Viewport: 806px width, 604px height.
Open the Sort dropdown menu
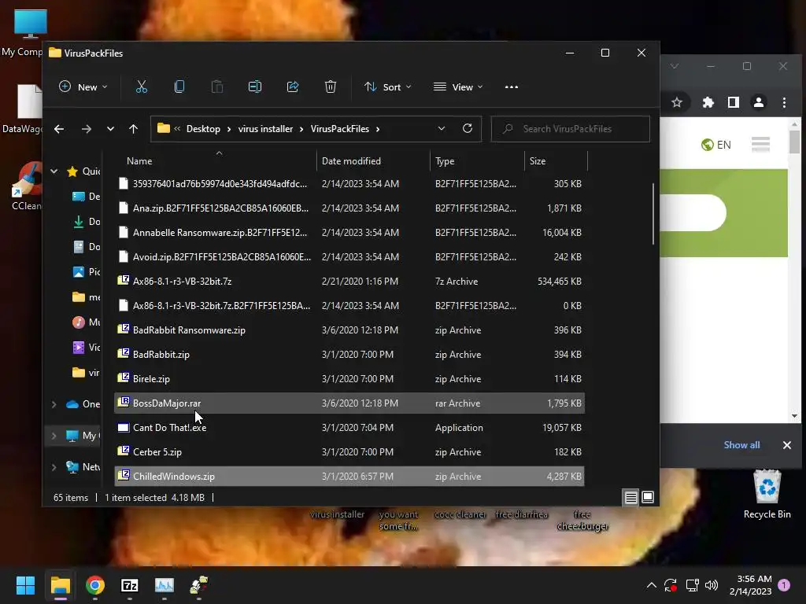coord(387,87)
